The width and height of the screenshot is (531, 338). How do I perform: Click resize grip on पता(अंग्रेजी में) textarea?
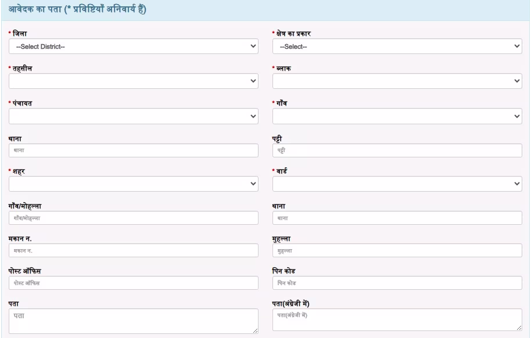pos(519,328)
